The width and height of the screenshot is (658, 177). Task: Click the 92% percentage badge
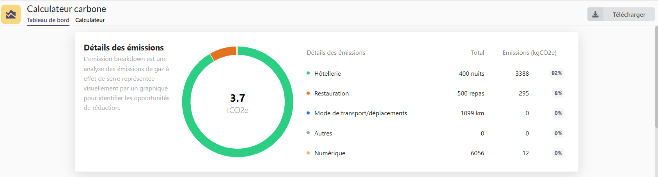click(557, 73)
